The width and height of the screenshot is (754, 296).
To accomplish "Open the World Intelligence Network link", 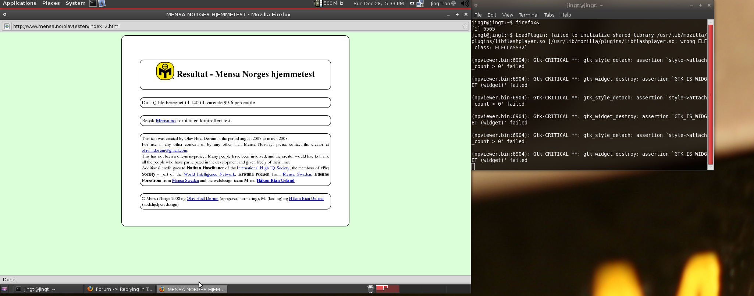I will coord(209,174).
